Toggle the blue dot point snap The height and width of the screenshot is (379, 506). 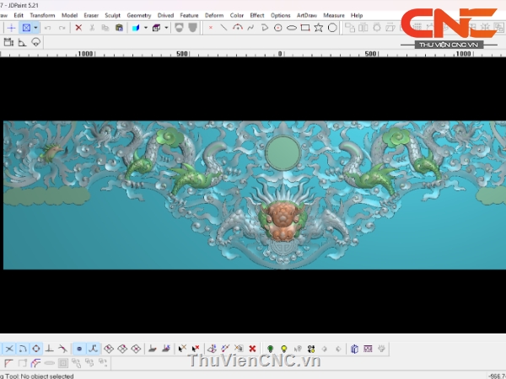pyautogui.click(x=78, y=349)
